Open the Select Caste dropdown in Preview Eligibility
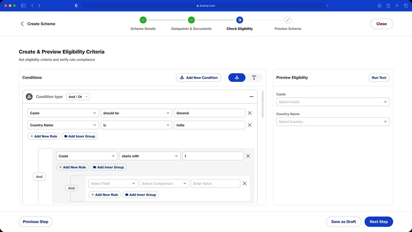This screenshot has height=232, width=412. click(332, 102)
